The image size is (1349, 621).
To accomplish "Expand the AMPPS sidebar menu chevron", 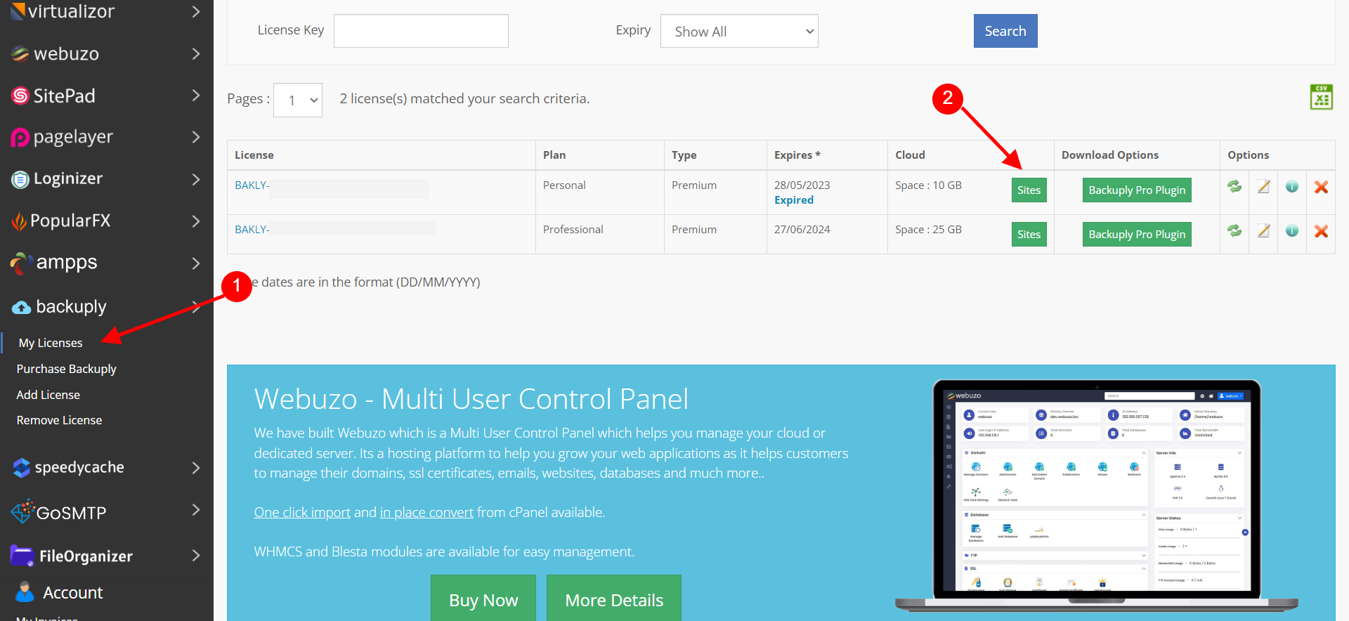I will [x=196, y=263].
